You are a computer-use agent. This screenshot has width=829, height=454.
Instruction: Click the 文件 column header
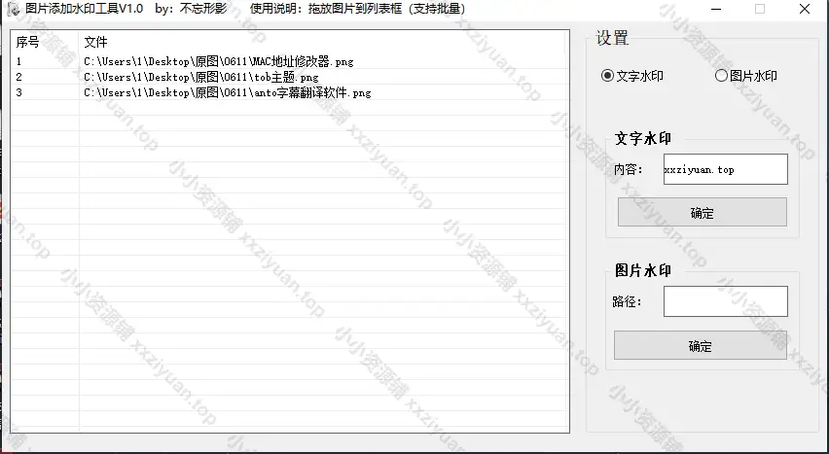[96, 43]
